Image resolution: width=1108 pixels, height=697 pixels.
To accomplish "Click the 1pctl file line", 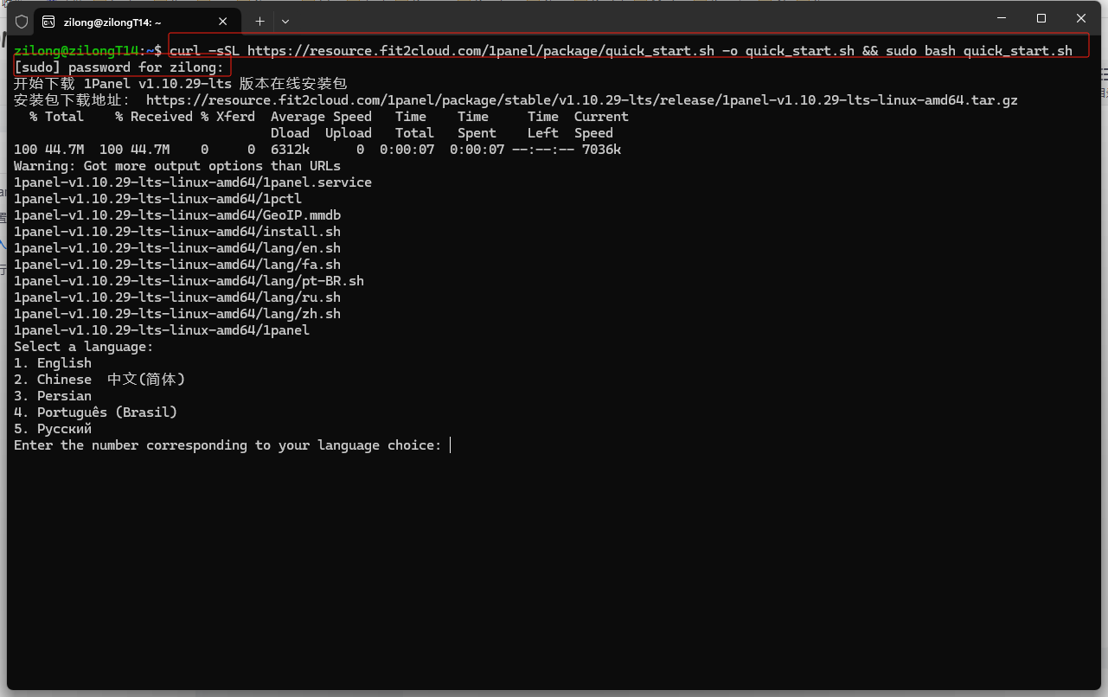I will coord(157,199).
